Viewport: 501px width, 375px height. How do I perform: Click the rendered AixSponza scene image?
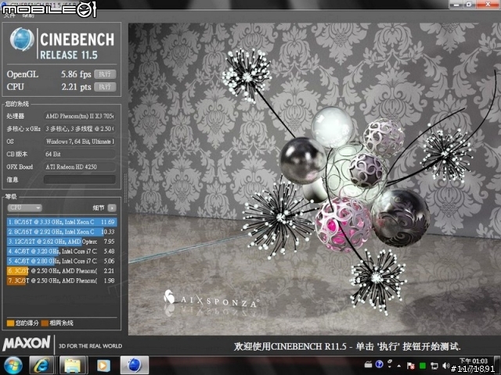pos(315,179)
